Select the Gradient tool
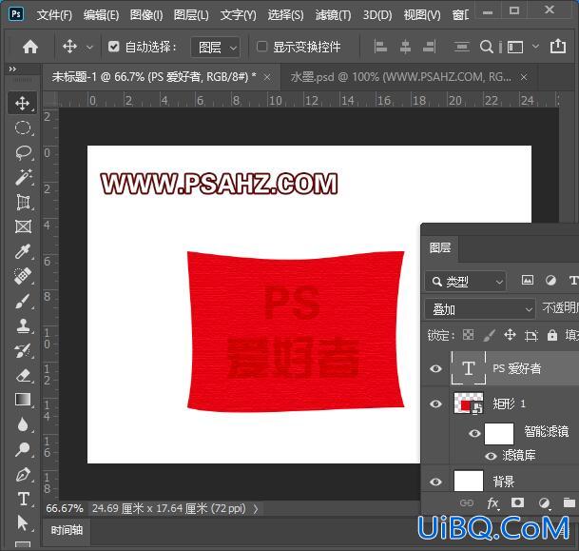The image size is (579, 551). point(23,400)
